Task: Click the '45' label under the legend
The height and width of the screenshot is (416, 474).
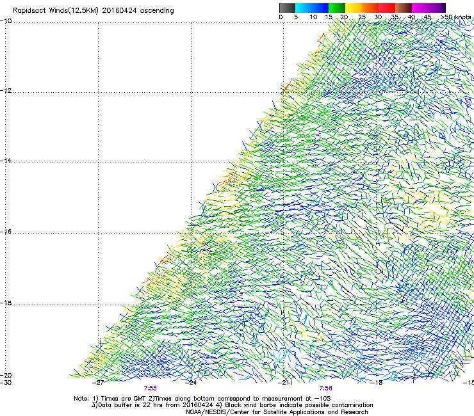Action: 427,17
